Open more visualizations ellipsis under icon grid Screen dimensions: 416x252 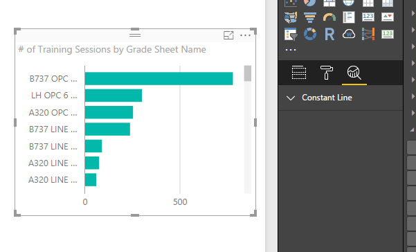pyautogui.click(x=291, y=50)
